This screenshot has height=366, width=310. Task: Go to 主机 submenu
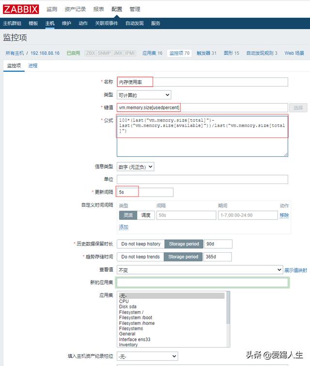(50, 23)
